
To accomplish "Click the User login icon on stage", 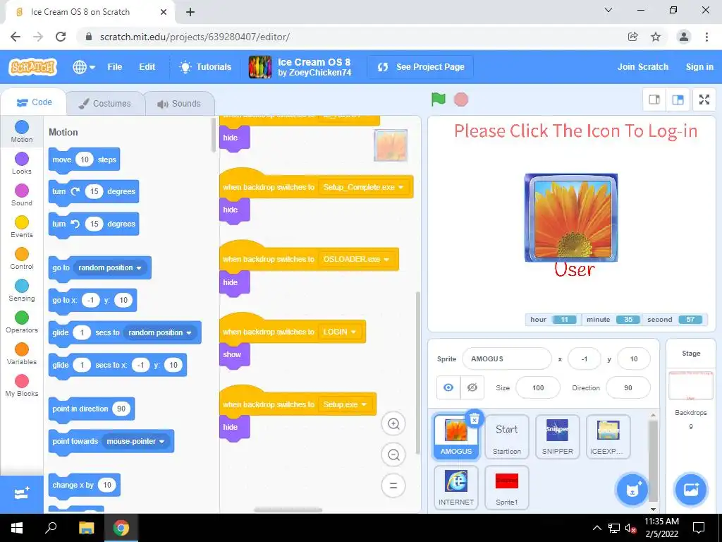I will 571,217.
